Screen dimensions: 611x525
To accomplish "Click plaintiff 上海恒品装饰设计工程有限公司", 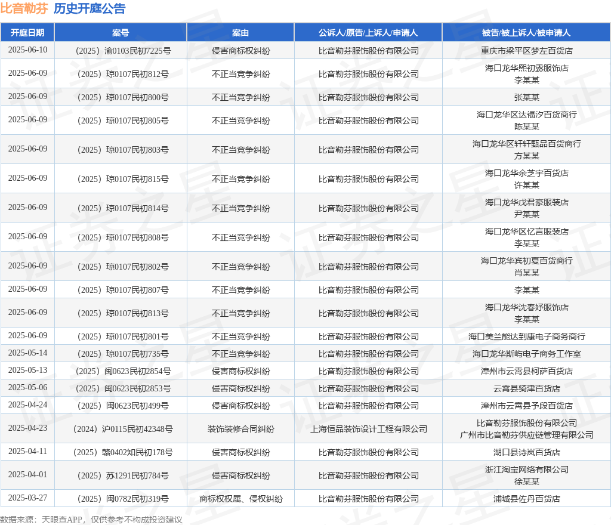I will pyautogui.click(x=368, y=429).
